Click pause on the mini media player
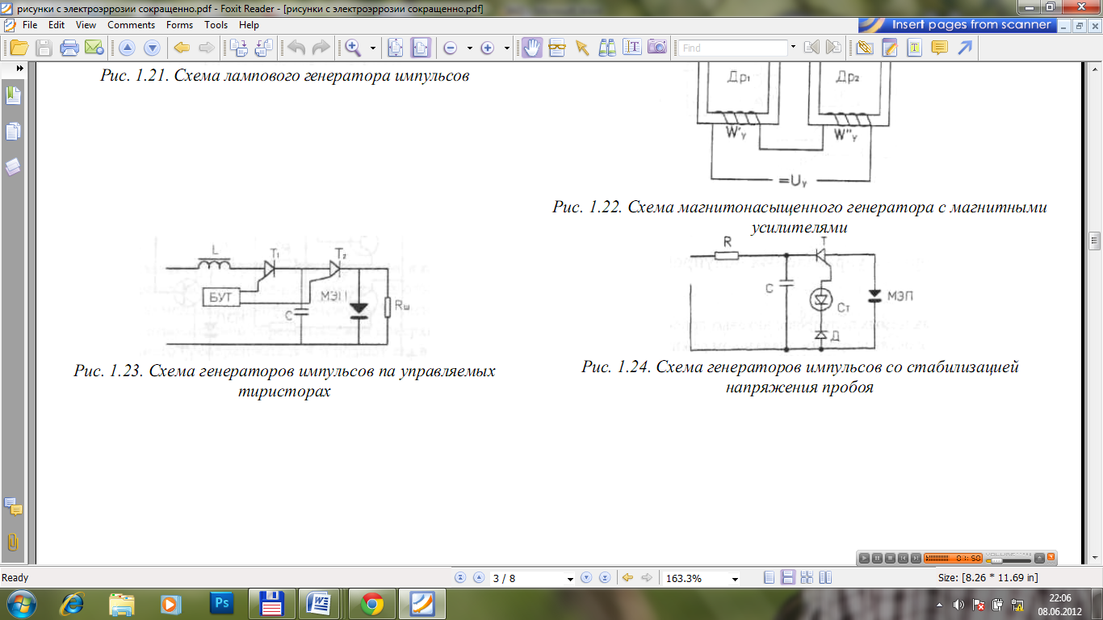The image size is (1103, 620). [877, 558]
